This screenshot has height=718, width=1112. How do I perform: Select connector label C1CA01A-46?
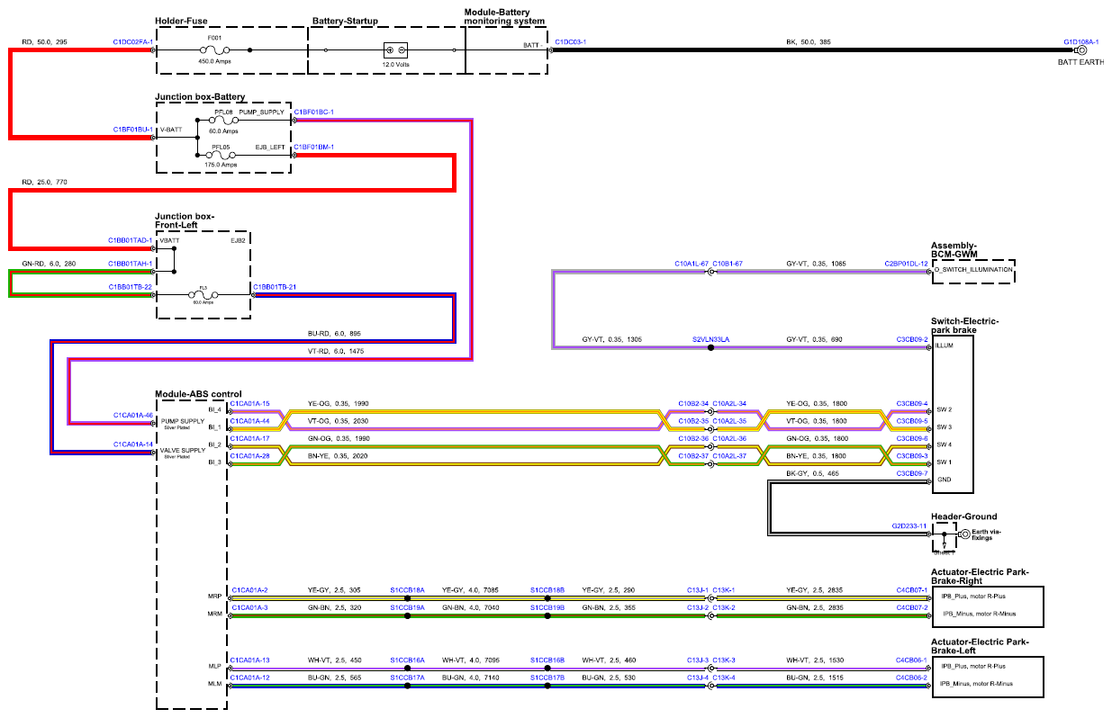133,415
